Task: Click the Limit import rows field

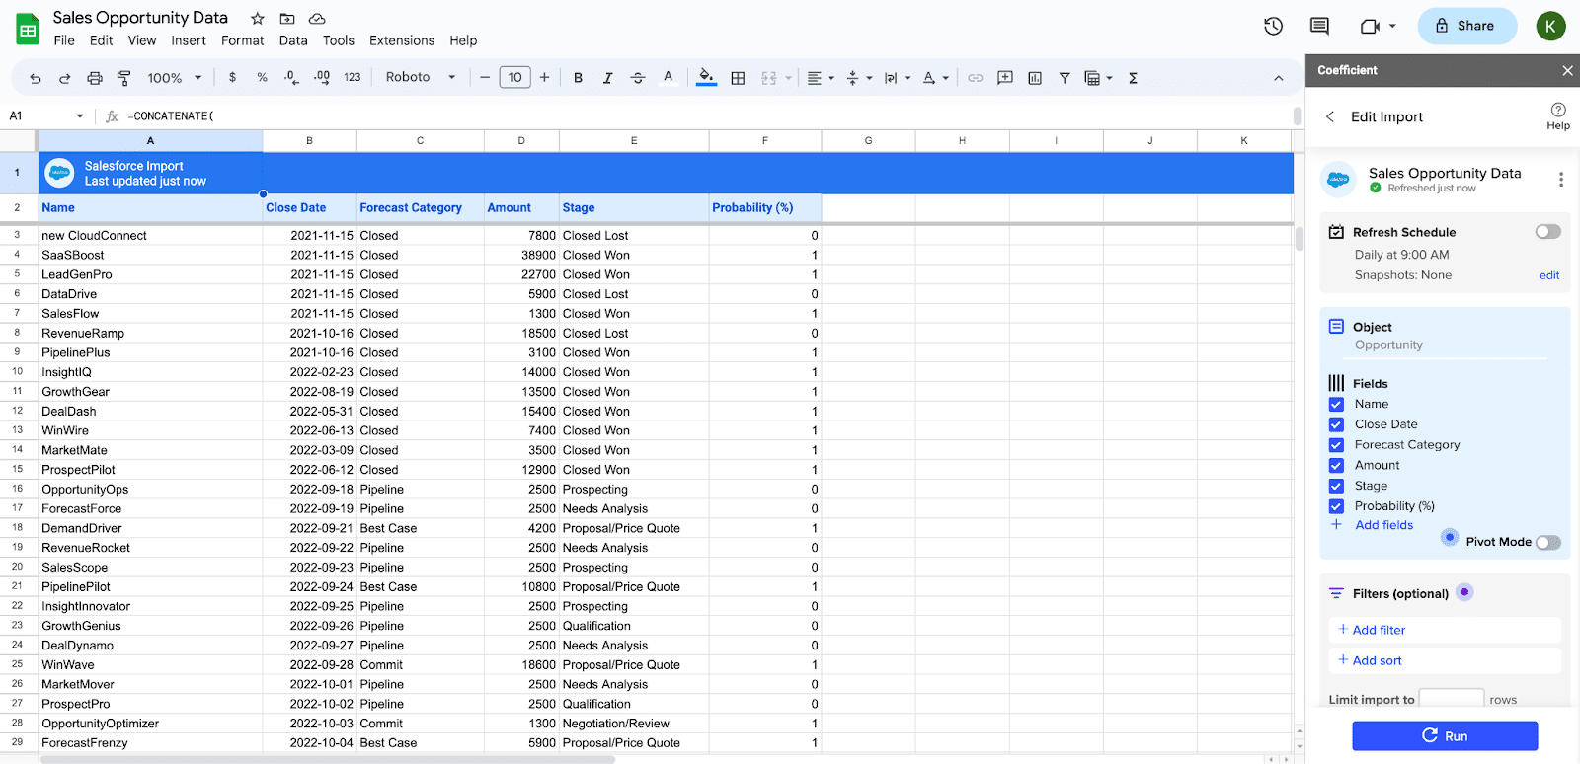Action: (x=1452, y=698)
